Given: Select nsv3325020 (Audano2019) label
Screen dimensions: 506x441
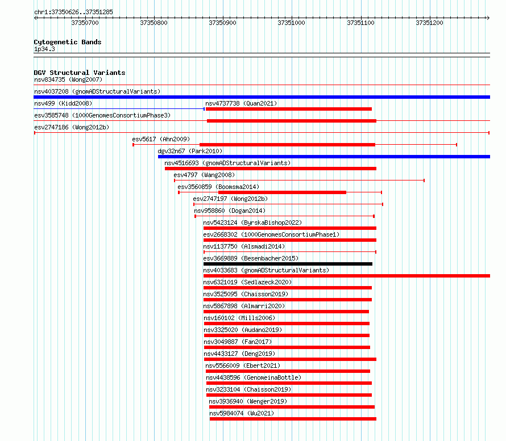Looking at the screenshot, I should pos(243,330).
